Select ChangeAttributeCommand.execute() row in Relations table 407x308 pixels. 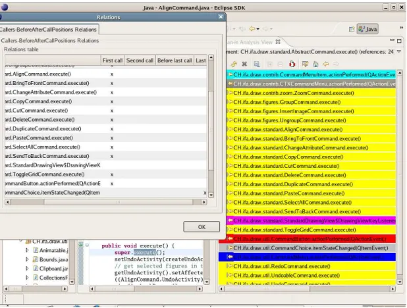[106, 92]
